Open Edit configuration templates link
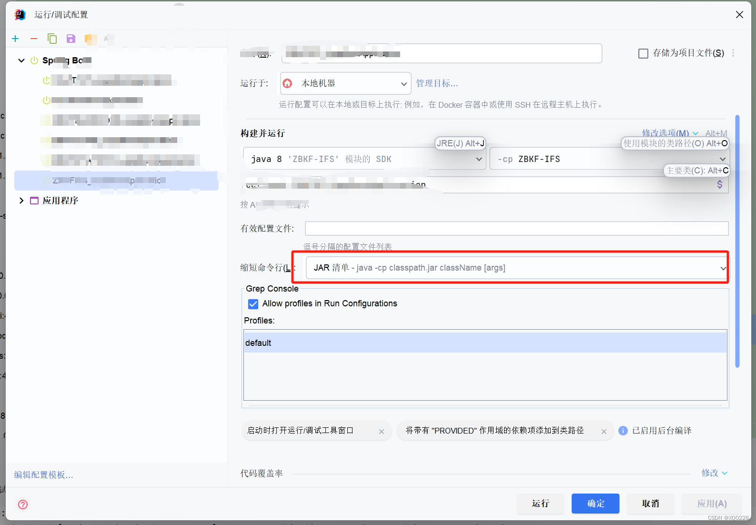Image resolution: width=756 pixels, height=525 pixels. pyautogui.click(x=43, y=475)
